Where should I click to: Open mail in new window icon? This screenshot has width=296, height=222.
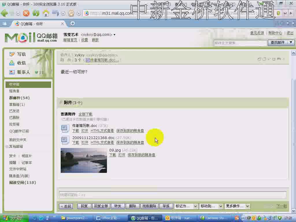coord(259,59)
